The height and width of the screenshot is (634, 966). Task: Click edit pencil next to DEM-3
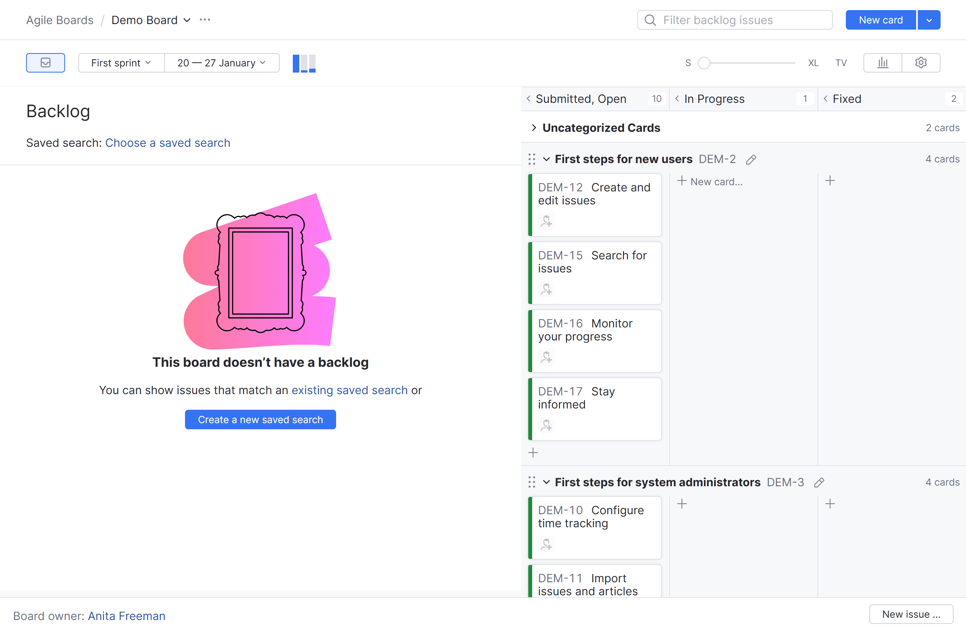819,482
